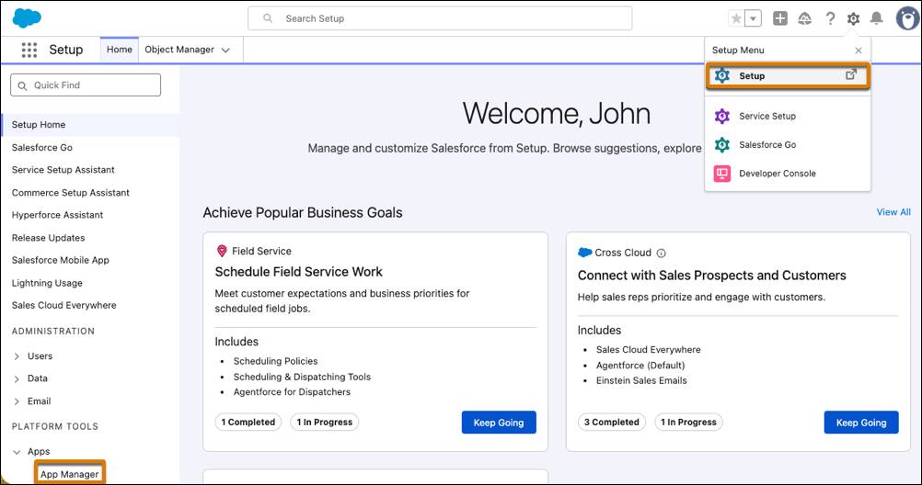This screenshot has width=922, height=485.
Task: Click the 3 Completed badge
Action: (x=612, y=423)
